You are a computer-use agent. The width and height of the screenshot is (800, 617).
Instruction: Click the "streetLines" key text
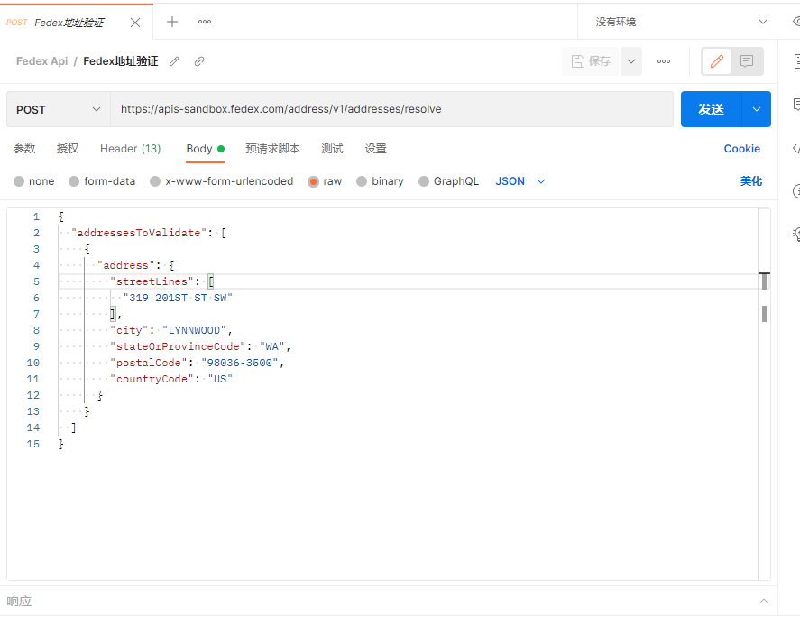point(152,281)
